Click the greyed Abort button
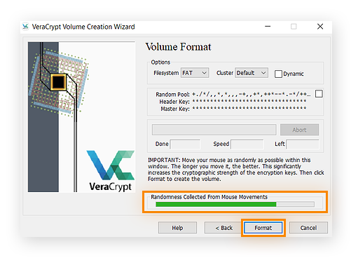The image size is (351, 258). tap(299, 130)
